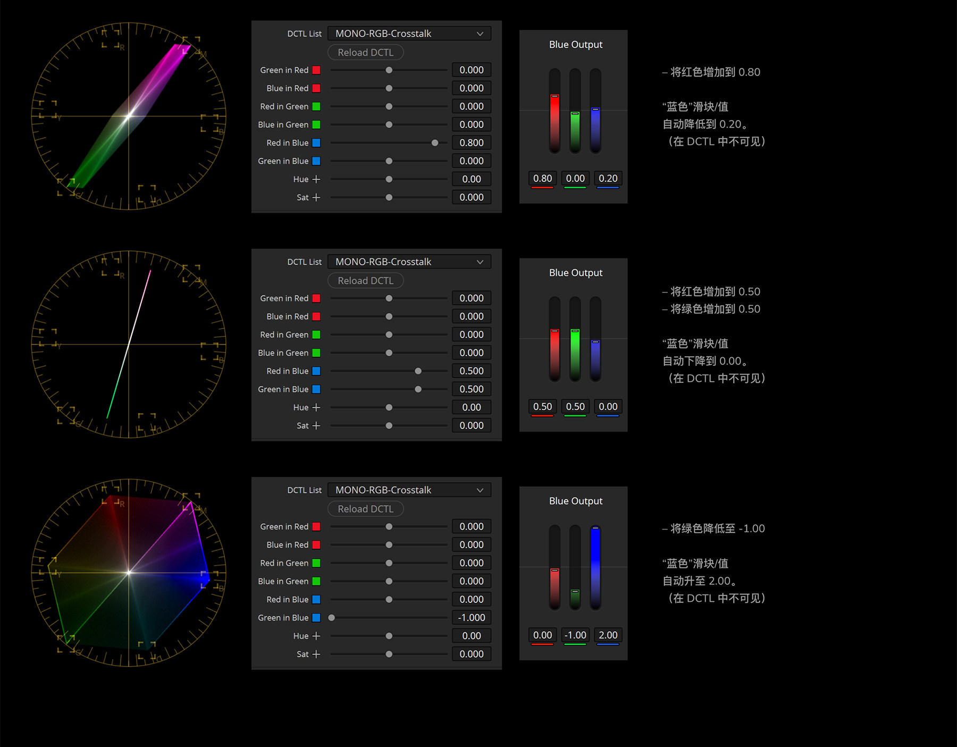Click the Green in Red value field, middle panel
Viewport: 957px width, 747px height.
[x=472, y=298]
